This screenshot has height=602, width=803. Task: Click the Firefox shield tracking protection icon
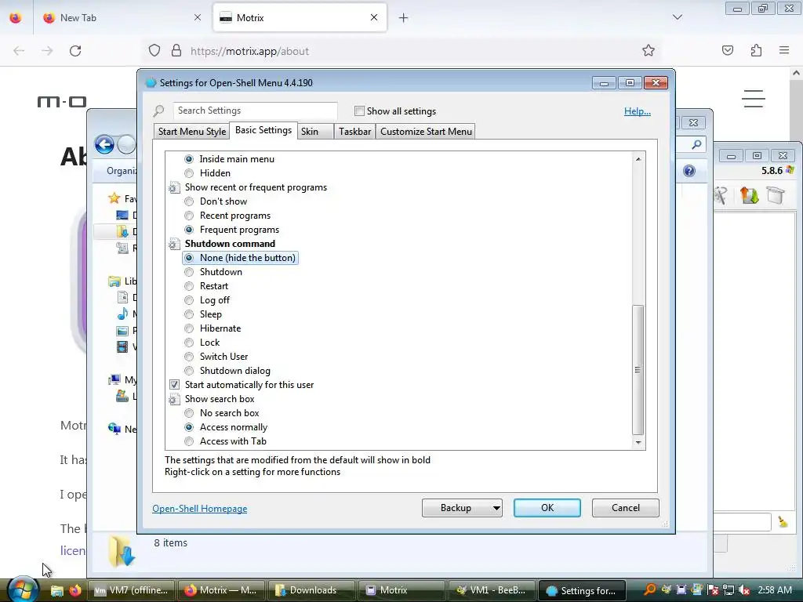point(154,51)
